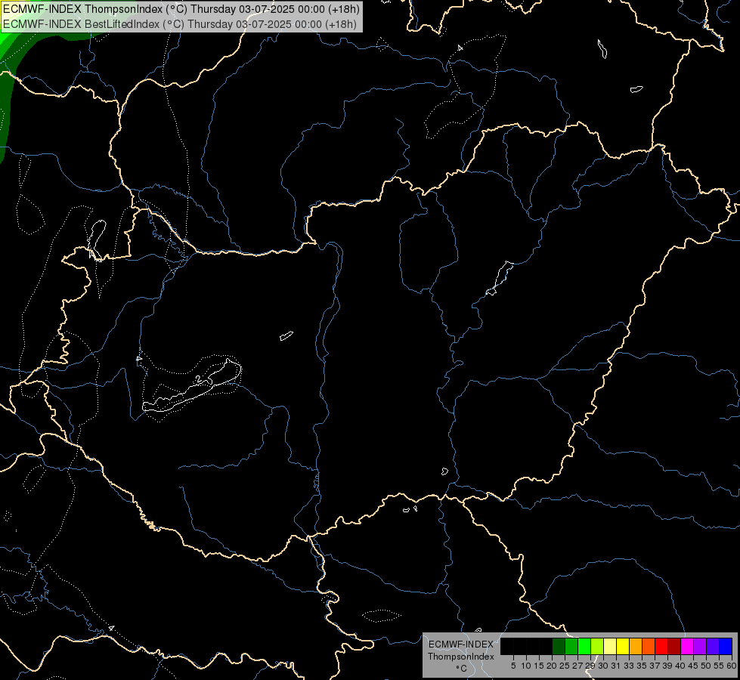
Task: Select the bright red 37-39 legend swatch
Action: click(661, 647)
